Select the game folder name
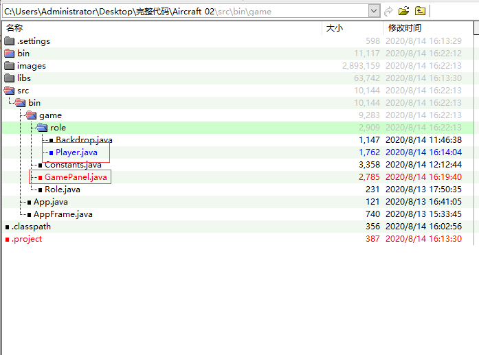This screenshot has height=355, width=479. pos(50,115)
